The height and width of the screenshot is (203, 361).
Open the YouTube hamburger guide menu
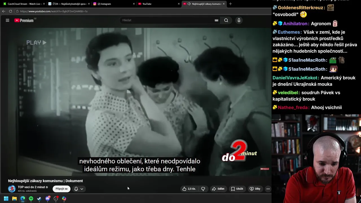pyautogui.click(x=8, y=20)
